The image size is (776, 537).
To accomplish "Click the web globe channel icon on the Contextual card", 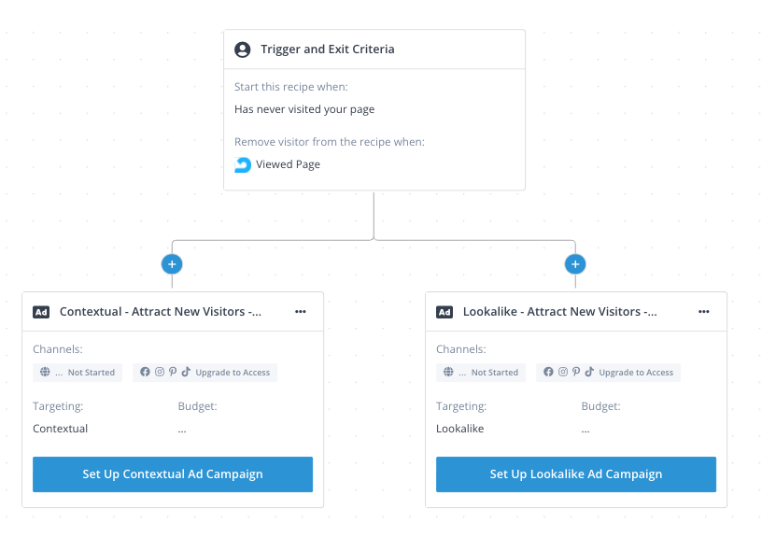I will pyautogui.click(x=45, y=372).
